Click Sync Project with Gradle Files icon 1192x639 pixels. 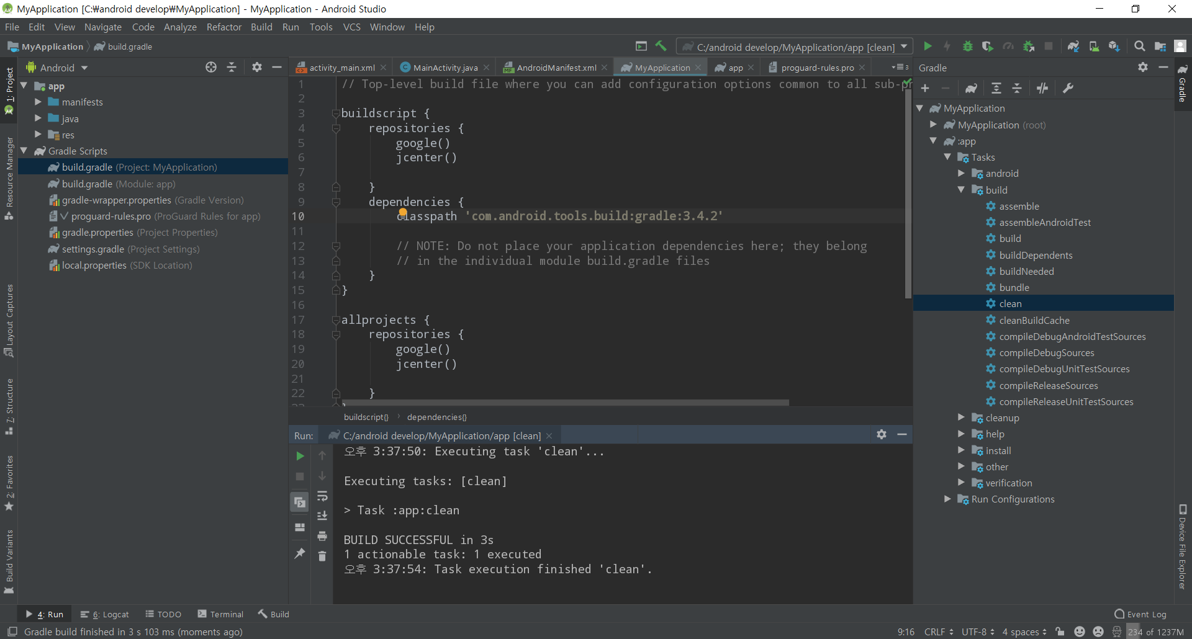click(1073, 47)
